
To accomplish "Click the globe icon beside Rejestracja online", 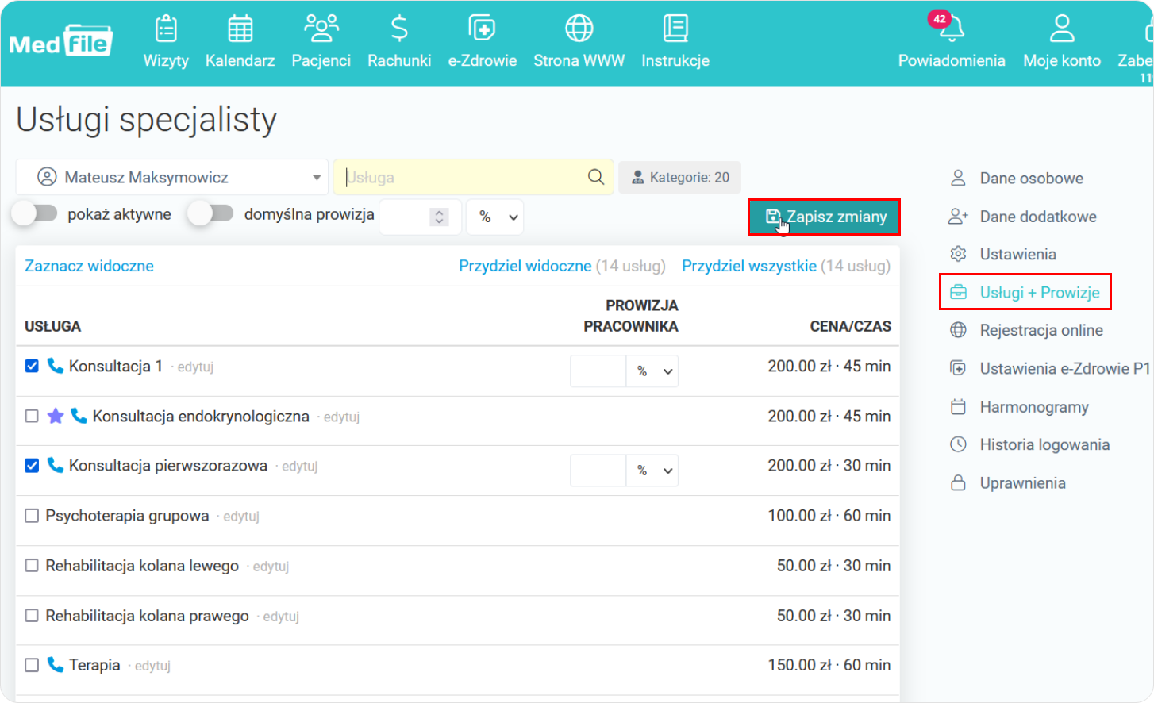I will point(958,330).
